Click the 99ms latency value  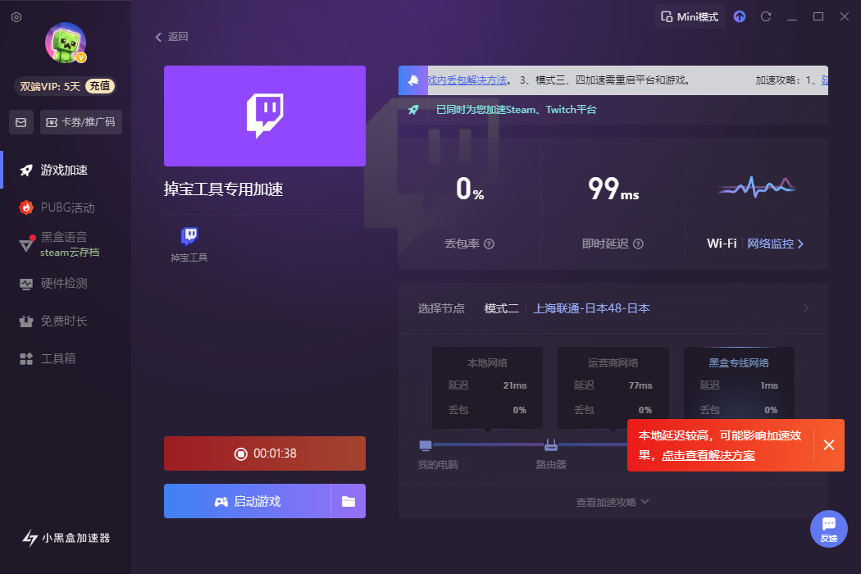613,189
